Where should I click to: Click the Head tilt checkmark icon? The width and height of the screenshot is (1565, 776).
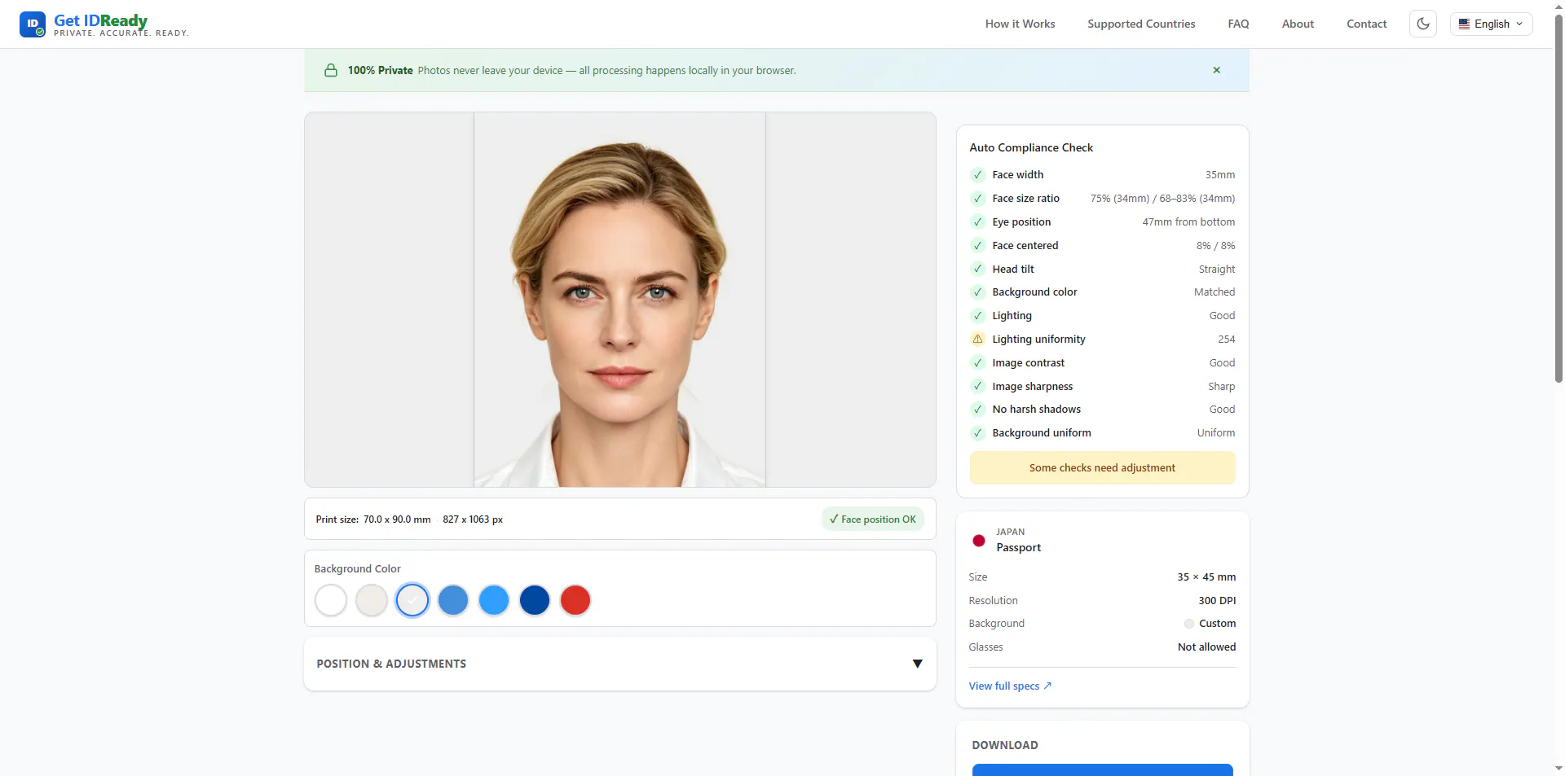tap(978, 269)
